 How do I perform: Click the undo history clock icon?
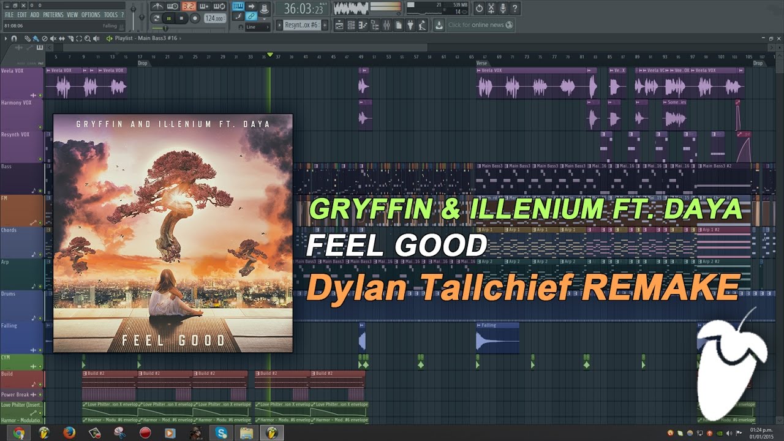tap(479, 9)
